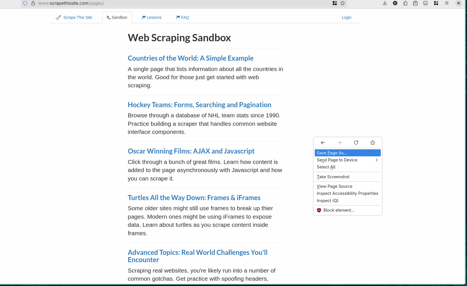Viewport: 467px width, 286px height.
Task: Open the Downloads panel icon
Action: click(x=385, y=3)
